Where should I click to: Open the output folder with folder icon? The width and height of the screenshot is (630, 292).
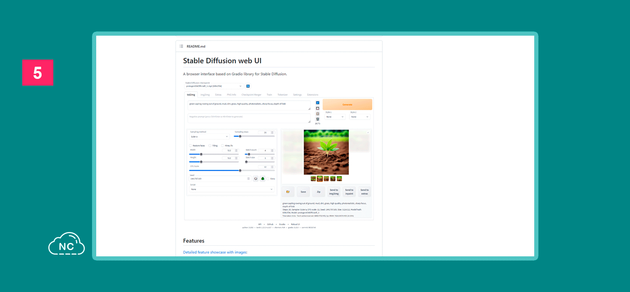click(288, 192)
